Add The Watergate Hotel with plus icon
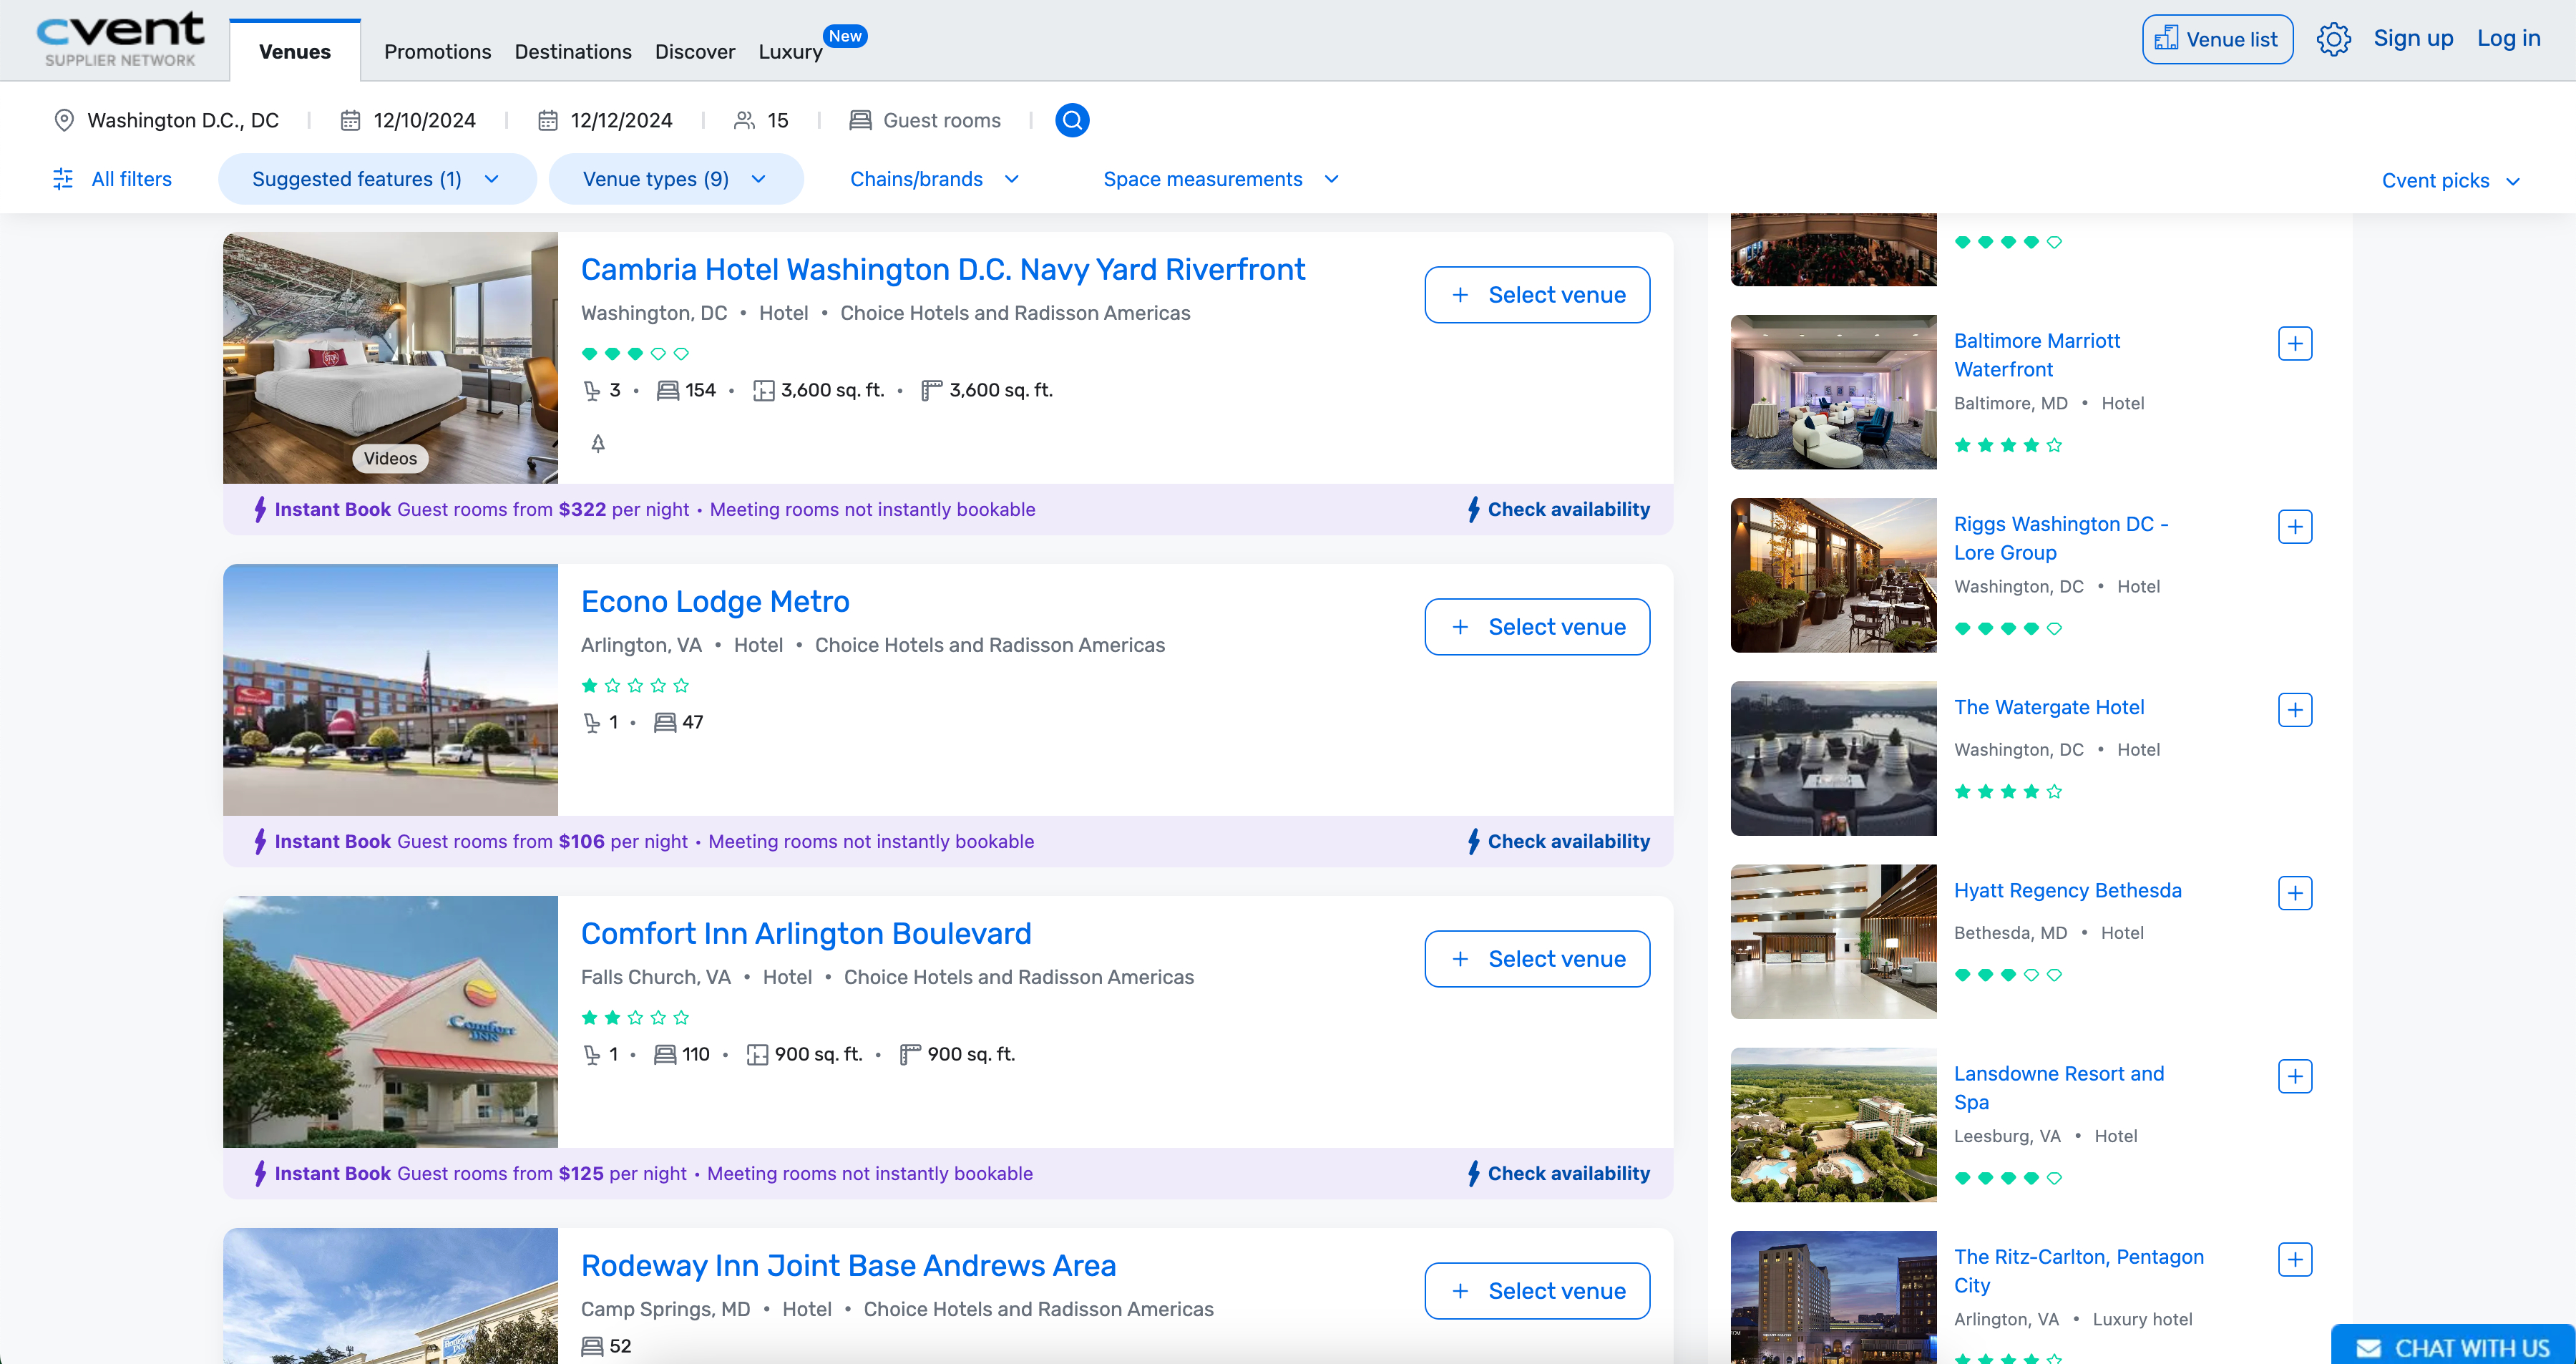This screenshot has height=1364, width=2576. coord(2295,709)
